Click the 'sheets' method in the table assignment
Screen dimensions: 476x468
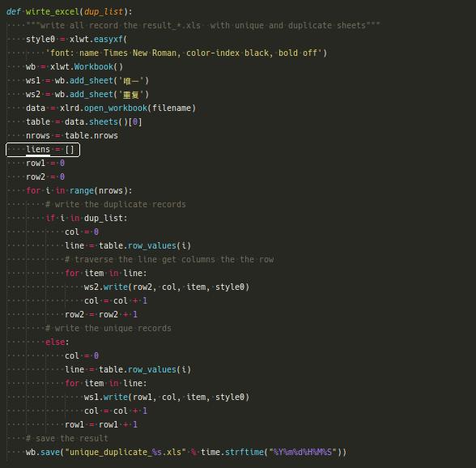coord(104,121)
